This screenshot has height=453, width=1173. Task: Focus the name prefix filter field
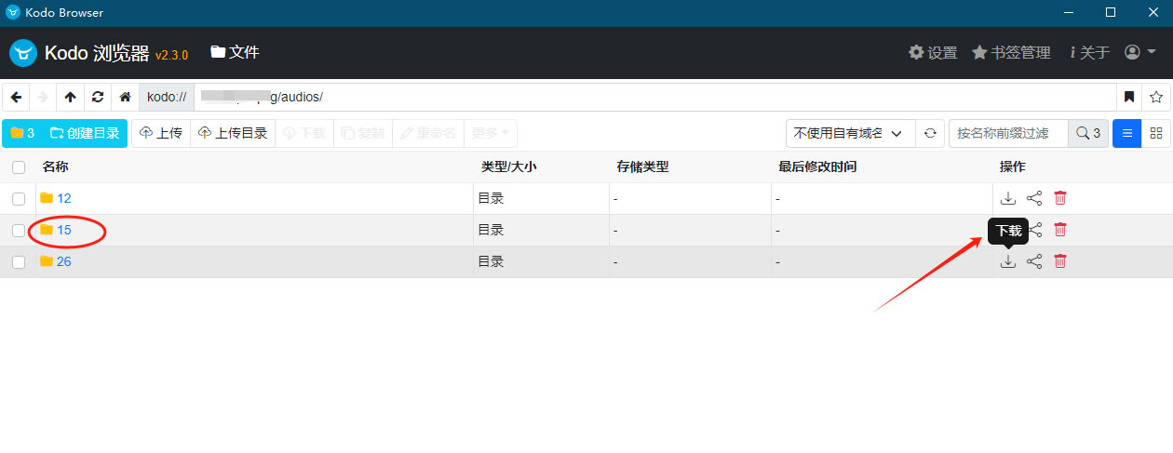click(x=1008, y=133)
